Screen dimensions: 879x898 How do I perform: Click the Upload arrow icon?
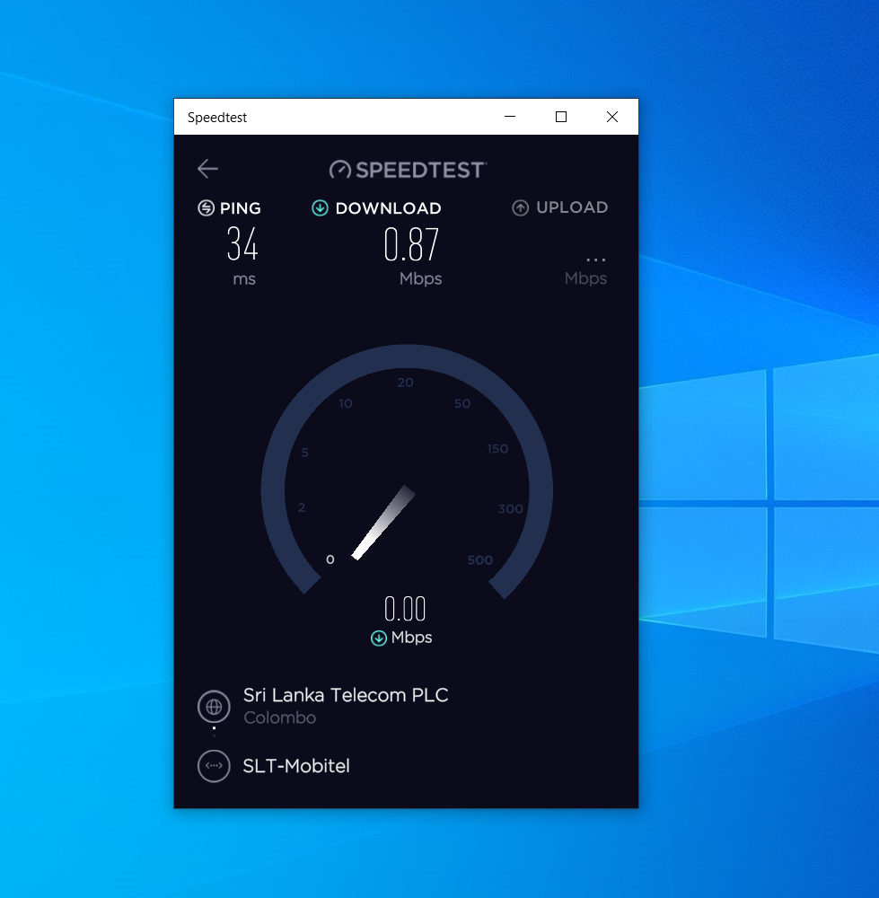click(x=521, y=207)
